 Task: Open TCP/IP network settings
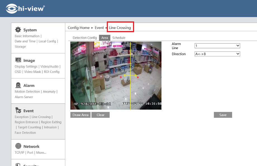pyautogui.click(x=20, y=153)
